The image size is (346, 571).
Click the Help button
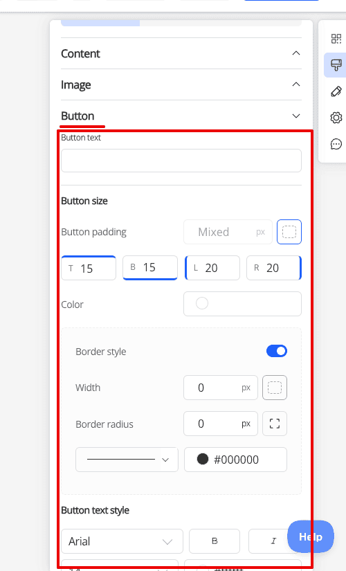(x=311, y=537)
